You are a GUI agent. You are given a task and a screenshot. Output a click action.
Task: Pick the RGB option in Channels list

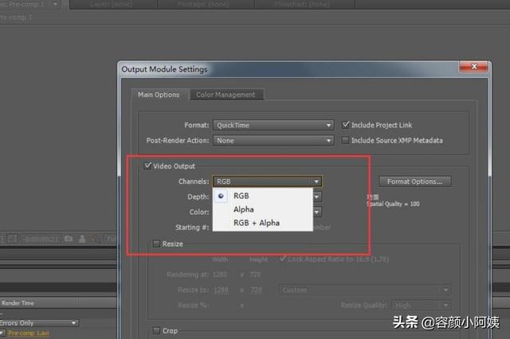point(241,196)
